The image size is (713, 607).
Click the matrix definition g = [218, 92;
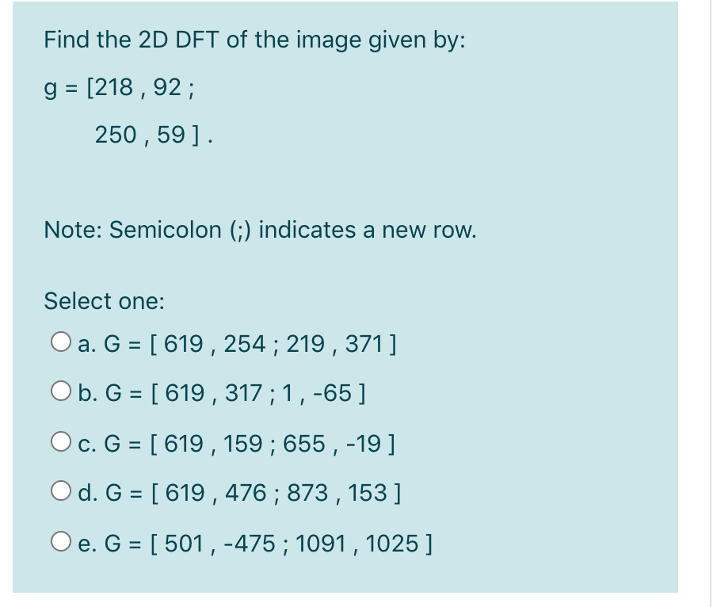point(119,87)
